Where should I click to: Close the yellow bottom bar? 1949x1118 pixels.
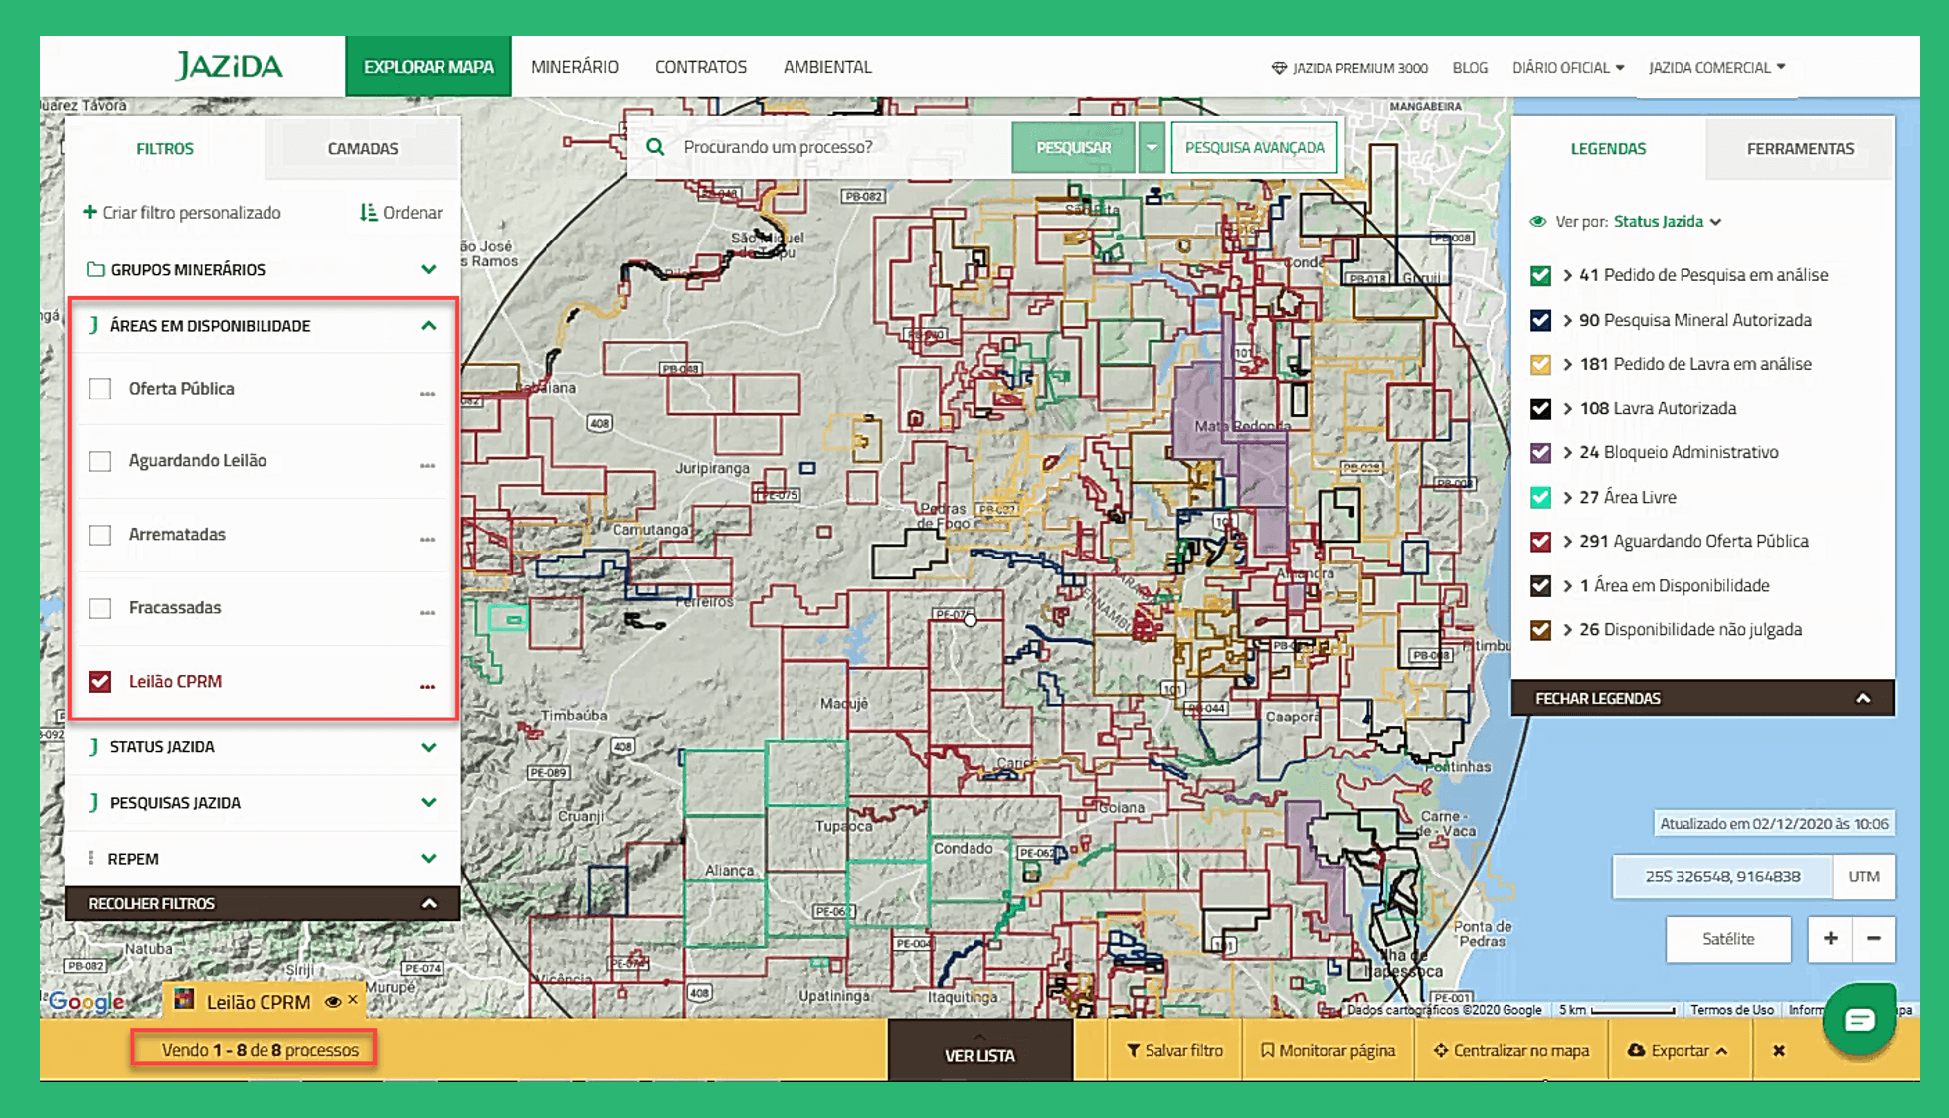[1779, 1051]
